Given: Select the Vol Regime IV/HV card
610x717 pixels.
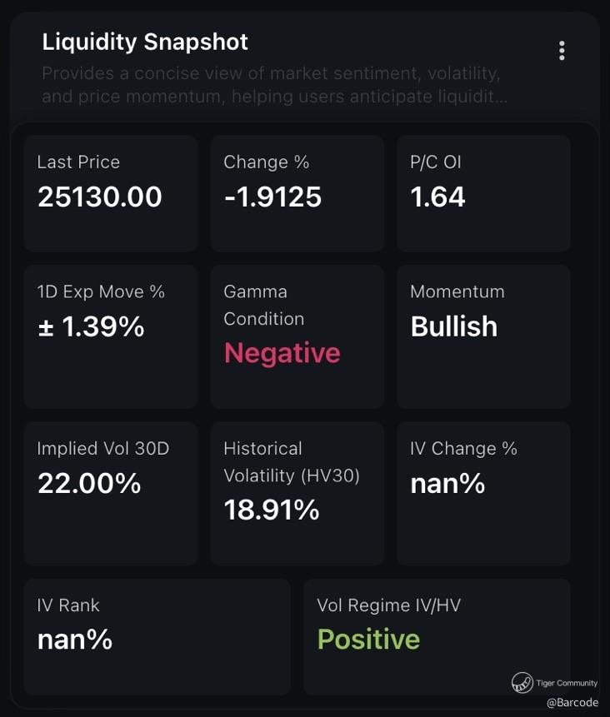Looking at the screenshot, I should (x=437, y=636).
